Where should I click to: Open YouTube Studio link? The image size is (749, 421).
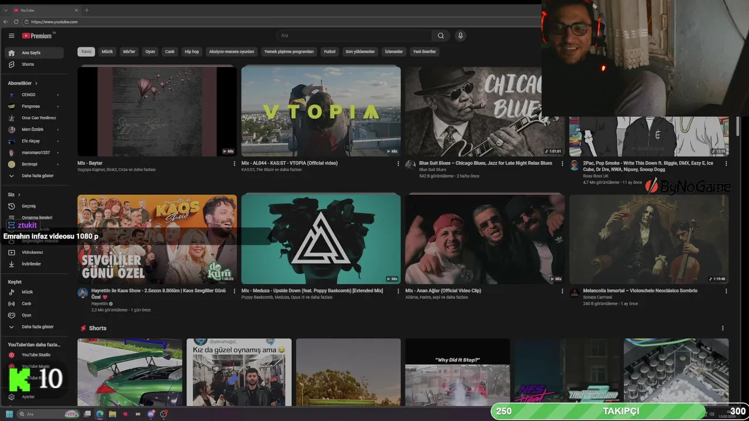35,355
